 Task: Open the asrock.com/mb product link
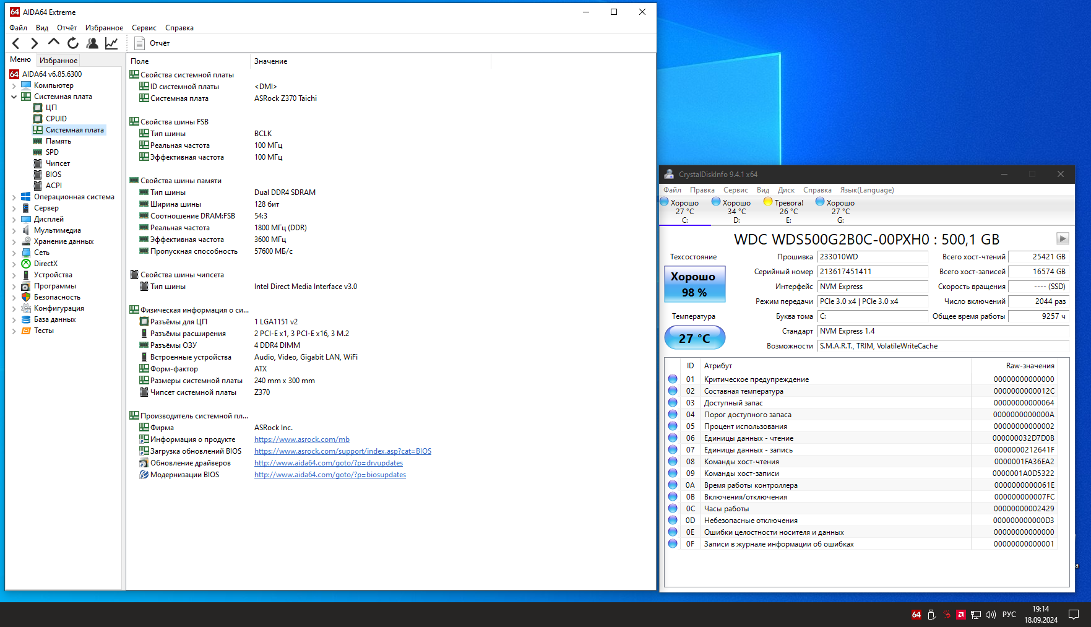302,439
